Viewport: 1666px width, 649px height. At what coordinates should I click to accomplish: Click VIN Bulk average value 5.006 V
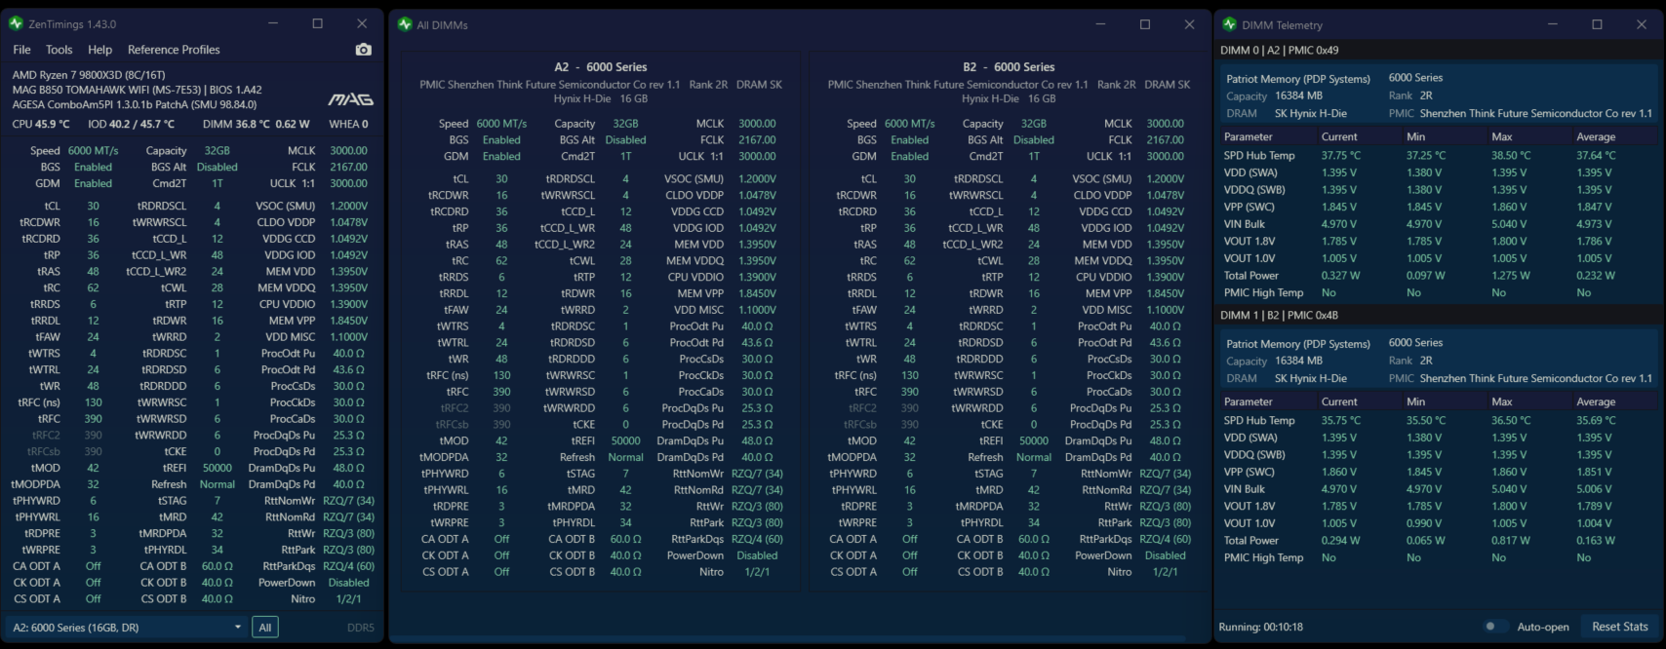1594,488
